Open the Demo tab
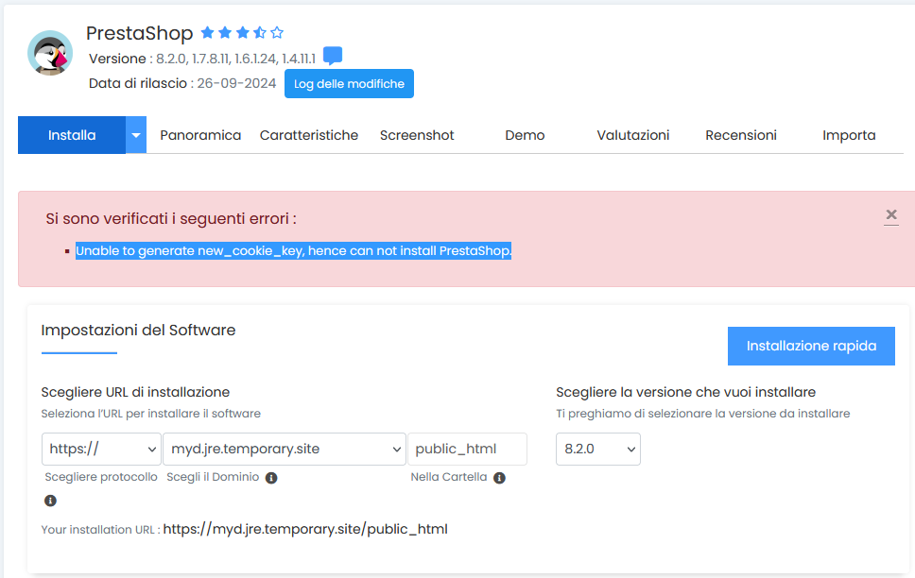 525,135
